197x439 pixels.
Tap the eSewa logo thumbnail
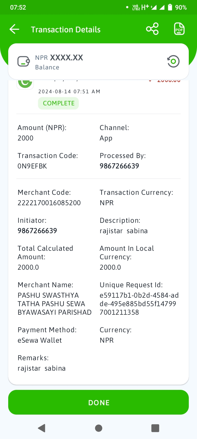coord(25,83)
